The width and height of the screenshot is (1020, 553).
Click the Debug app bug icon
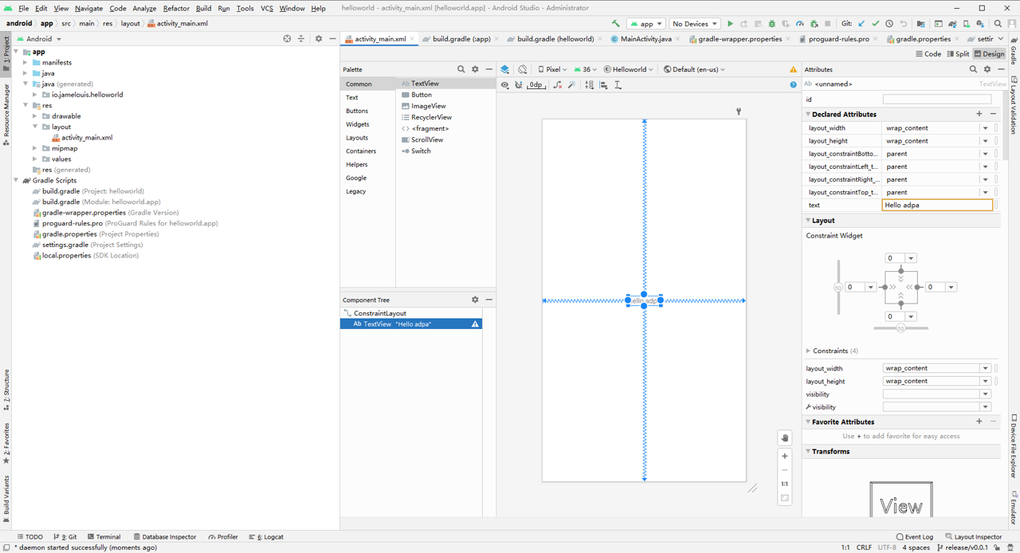pyautogui.click(x=771, y=24)
